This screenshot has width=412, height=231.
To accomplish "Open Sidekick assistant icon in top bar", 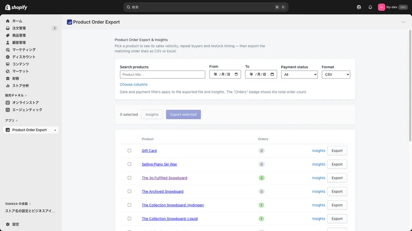I will (x=359, y=7).
